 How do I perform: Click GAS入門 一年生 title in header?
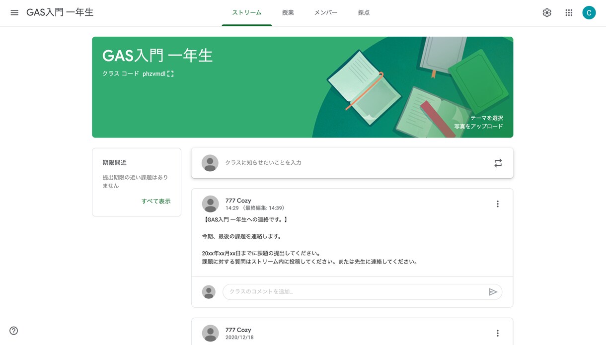pyautogui.click(x=60, y=13)
